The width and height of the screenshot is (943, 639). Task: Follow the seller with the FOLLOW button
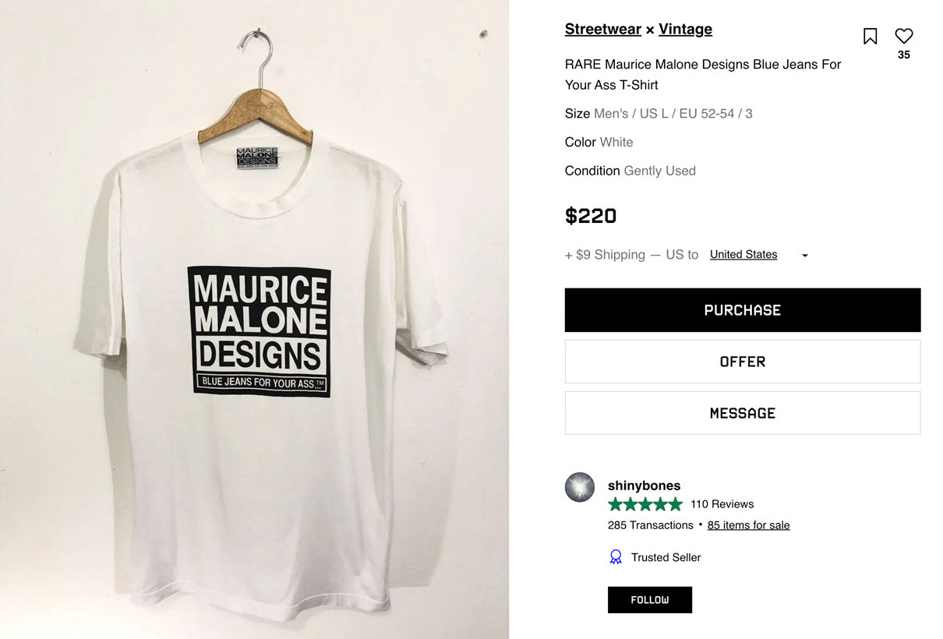[649, 600]
